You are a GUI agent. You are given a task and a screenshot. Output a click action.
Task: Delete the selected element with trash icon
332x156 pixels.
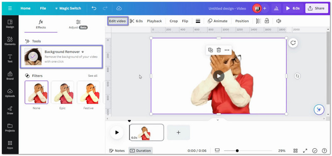219,50
